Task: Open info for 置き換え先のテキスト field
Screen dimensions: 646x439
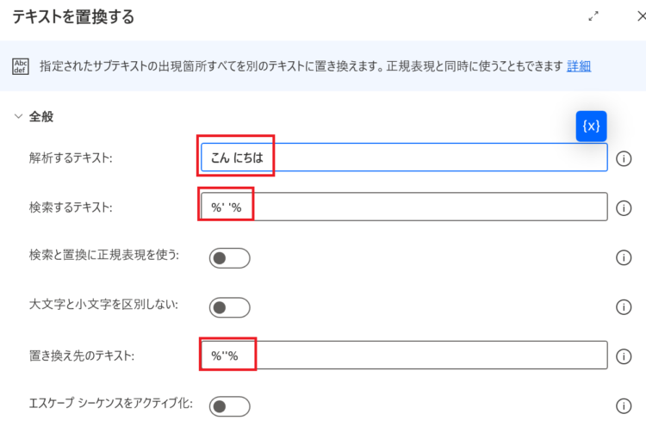Action: (624, 356)
